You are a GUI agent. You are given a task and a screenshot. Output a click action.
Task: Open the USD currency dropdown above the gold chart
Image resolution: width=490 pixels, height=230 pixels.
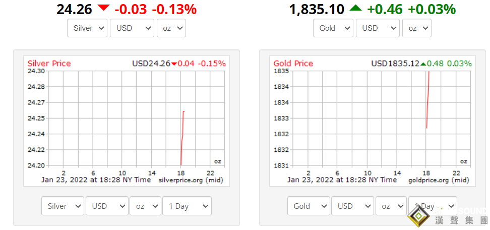(378, 28)
